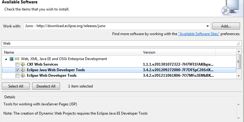Click the 'Tools for working with JavaServer Pages' text
Image resolution: width=244 pixels, height=122 pixels.
[40, 104]
